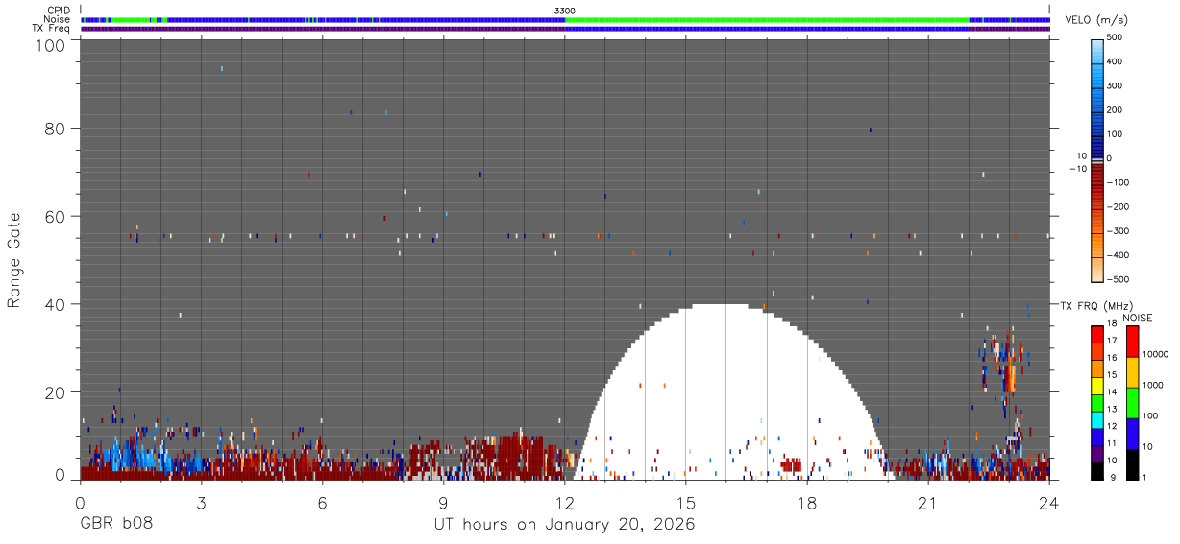Image resolution: width=1180 pixels, height=544 pixels.
Task: Click the TX Freq row label
Action: point(52,28)
